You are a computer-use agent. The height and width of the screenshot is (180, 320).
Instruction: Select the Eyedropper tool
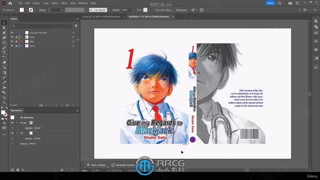coord(4,82)
